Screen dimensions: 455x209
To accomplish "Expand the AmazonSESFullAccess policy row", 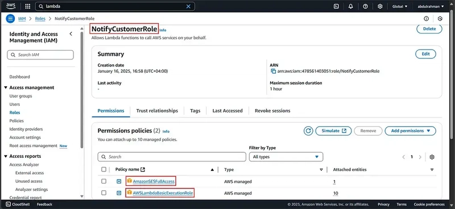I will 119,182.
